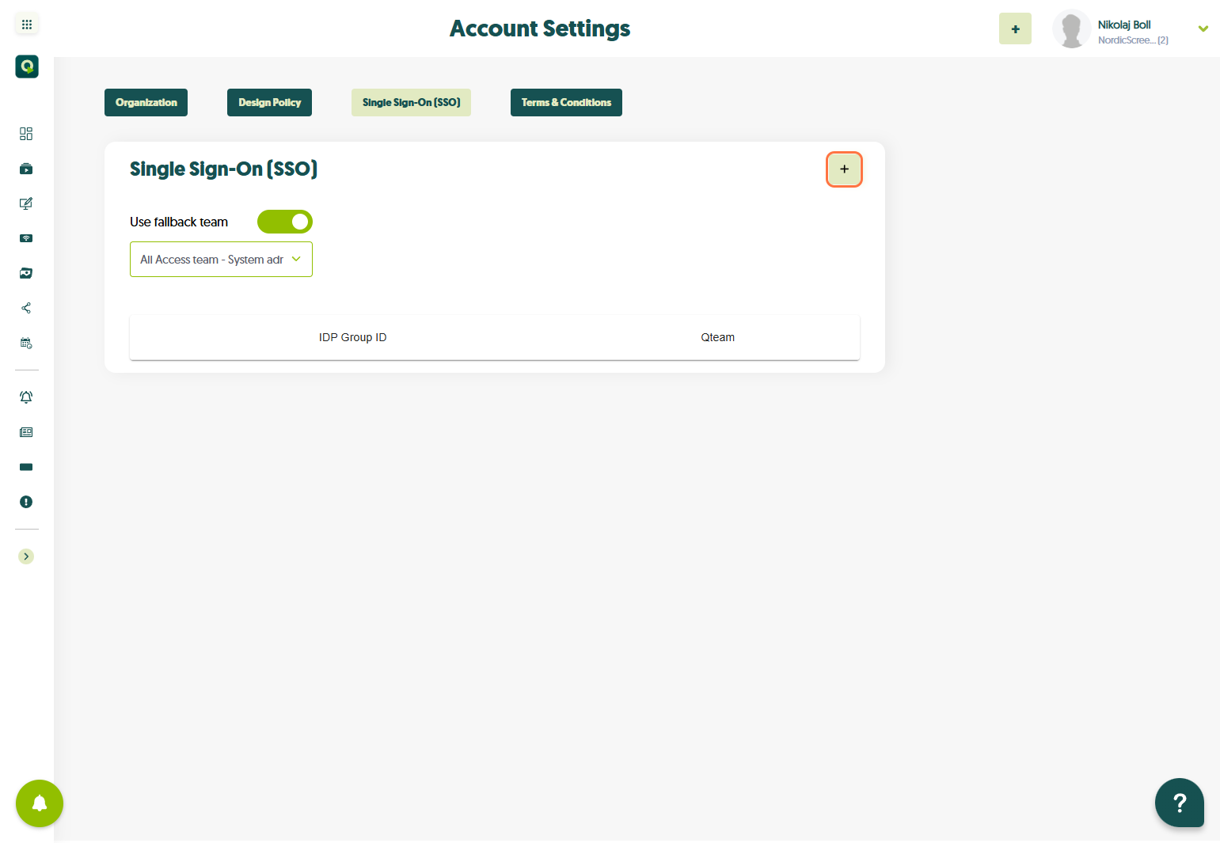The image size is (1220, 843).
Task: Add a new SSO mapping with plus
Action: pyautogui.click(x=844, y=169)
